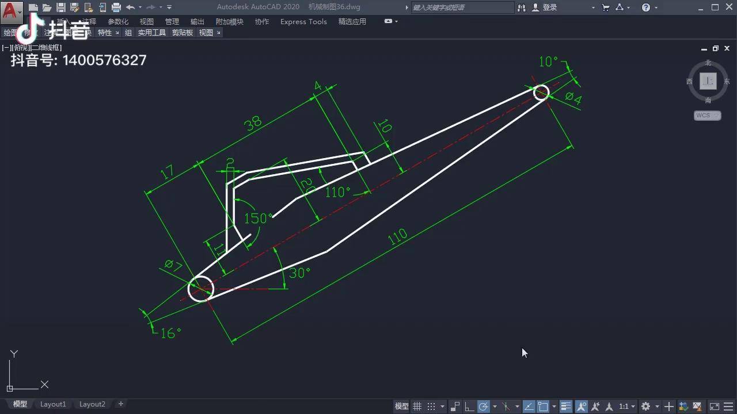Click the Plot printer icon
This screenshot has width=737, height=414.
pos(116,7)
